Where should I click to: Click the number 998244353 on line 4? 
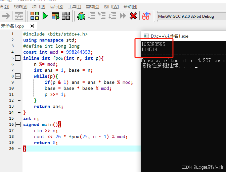click(x=78, y=52)
